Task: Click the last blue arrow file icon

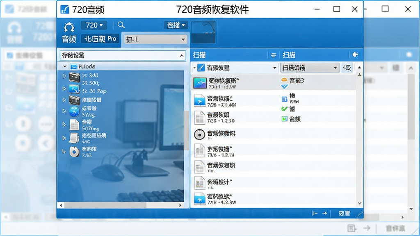Action: [x=200, y=199]
